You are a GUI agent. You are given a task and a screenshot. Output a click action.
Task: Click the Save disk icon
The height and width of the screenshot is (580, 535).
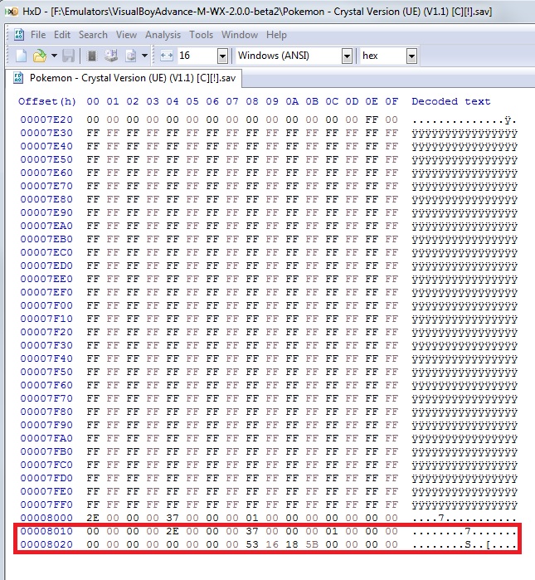pyautogui.click(x=68, y=56)
